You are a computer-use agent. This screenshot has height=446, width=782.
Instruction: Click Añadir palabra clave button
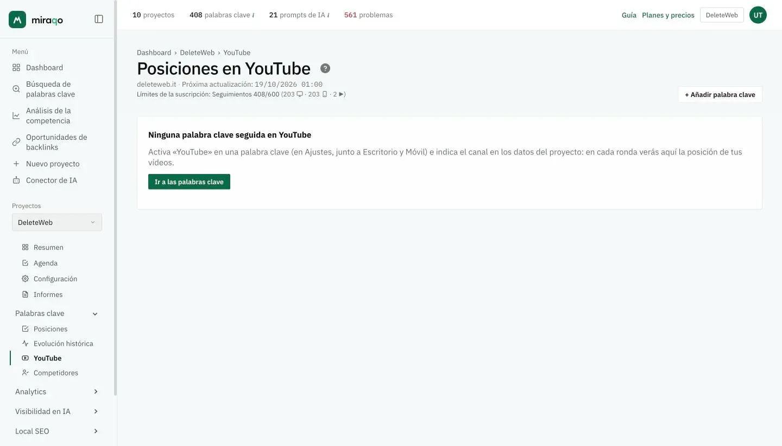coord(720,94)
